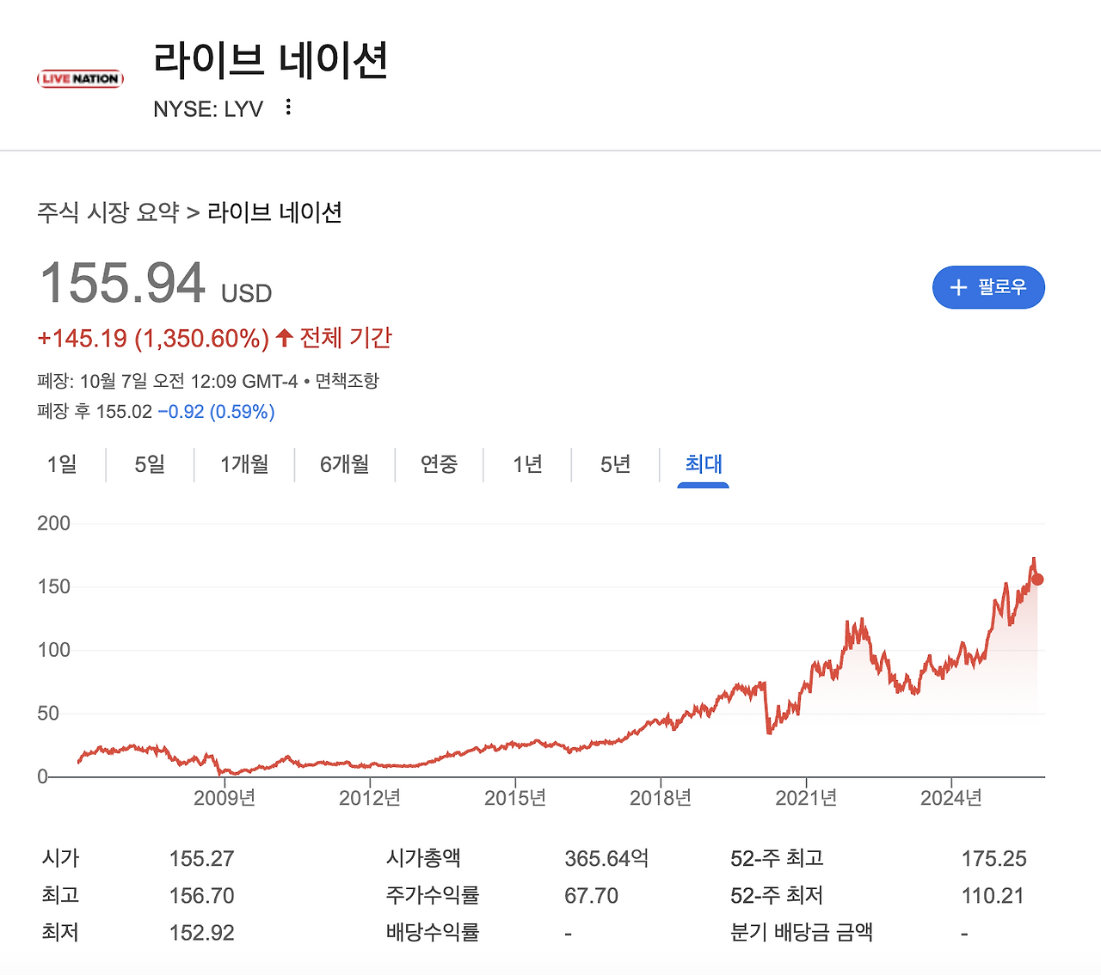The height and width of the screenshot is (975, 1101).
Task: Click the plus icon inside the 팔로우 button
Action: (957, 287)
